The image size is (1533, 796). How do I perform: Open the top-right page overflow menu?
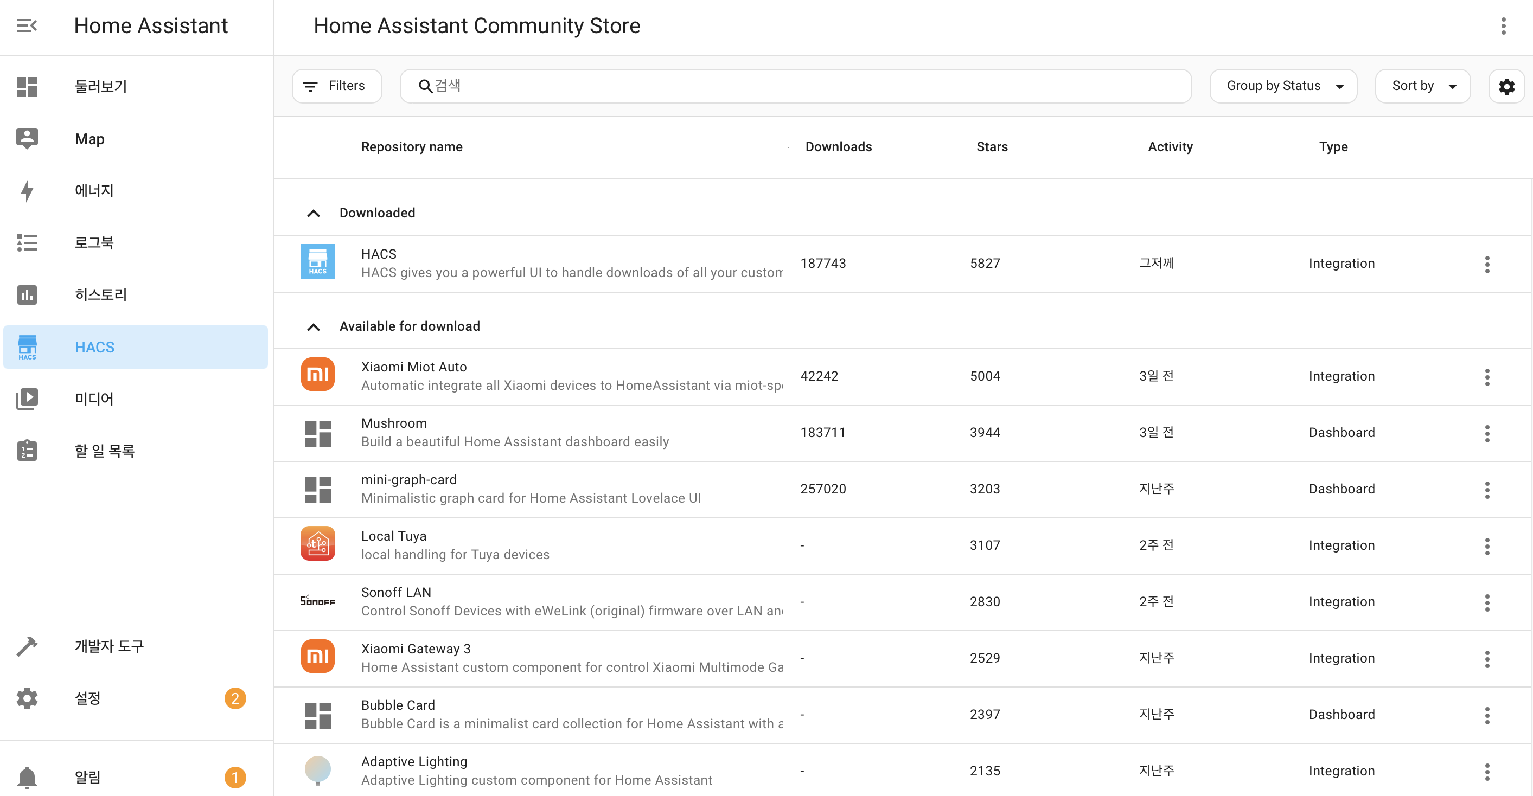(x=1503, y=25)
